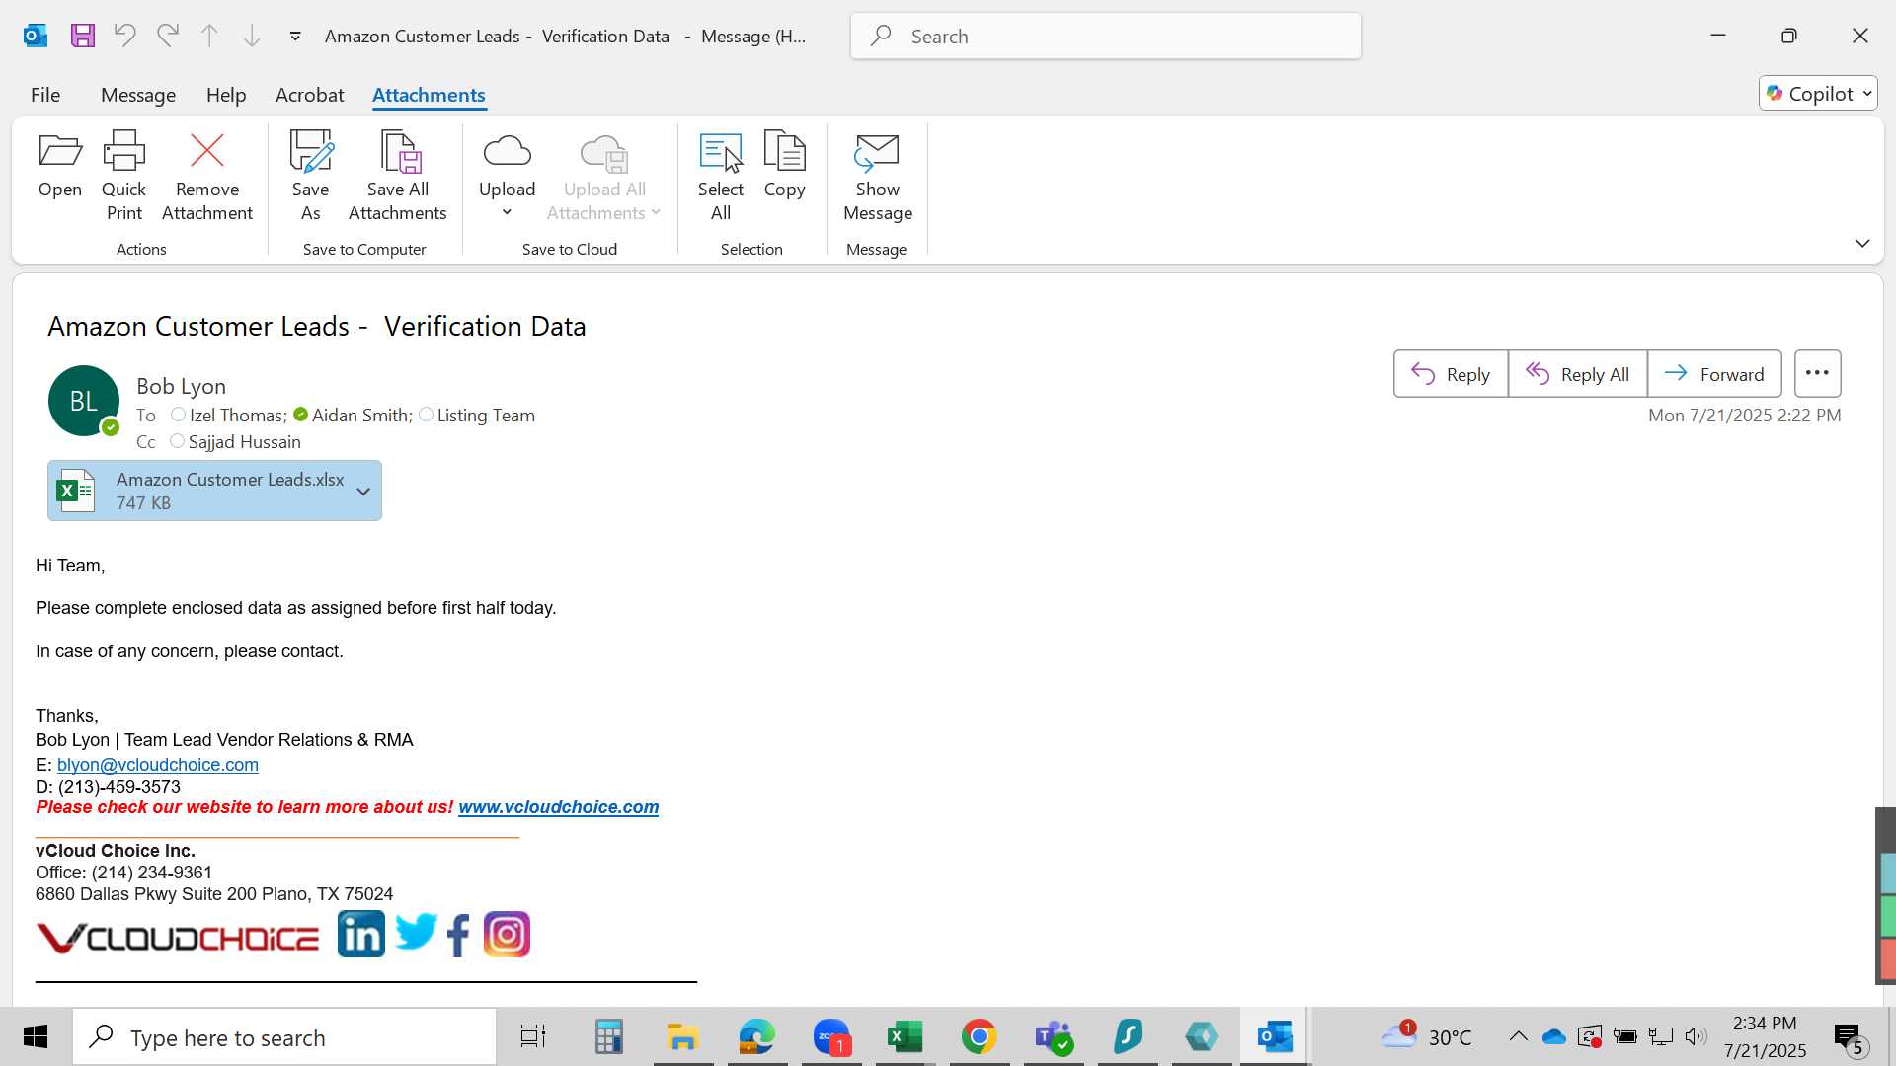The image size is (1896, 1066).
Task: Go to previous item with up arrow
Action: pyautogui.click(x=209, y=37)
